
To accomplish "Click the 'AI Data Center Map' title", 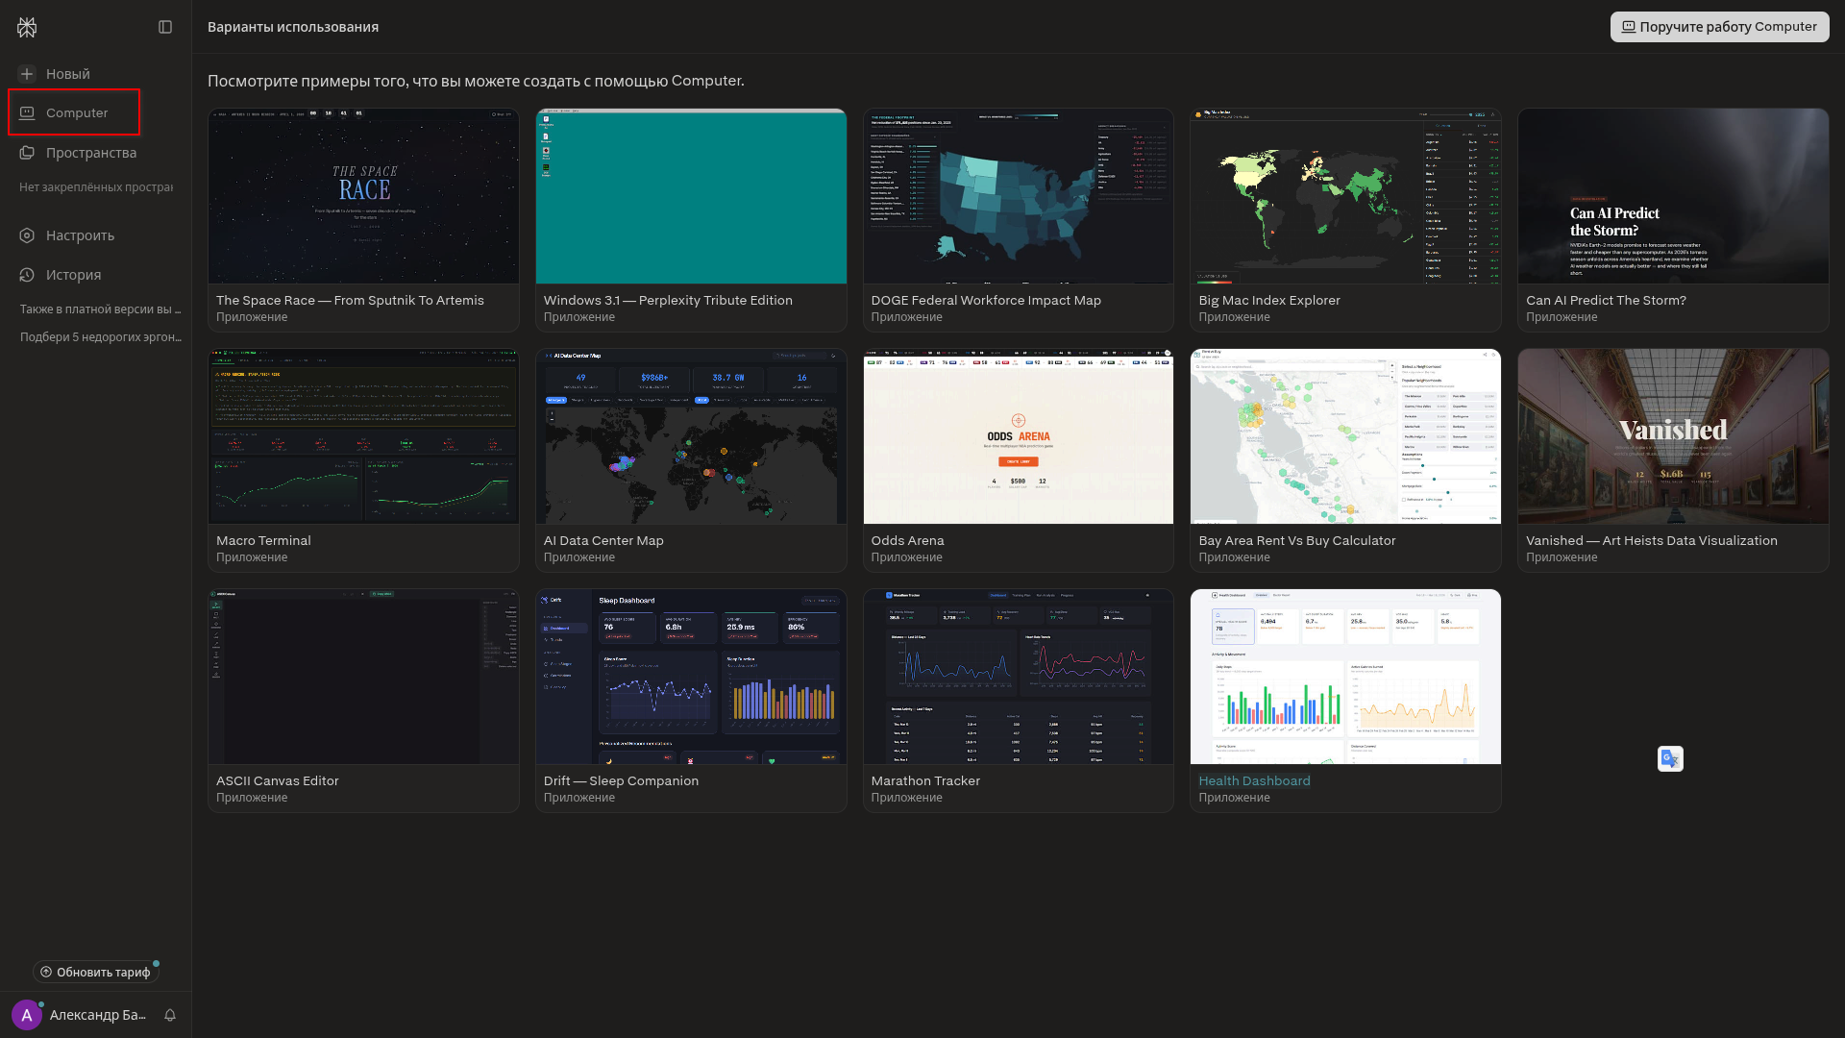I will [603, 540].
